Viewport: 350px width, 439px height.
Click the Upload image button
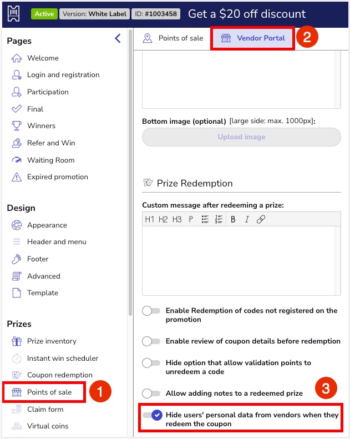tap(241, 137)
